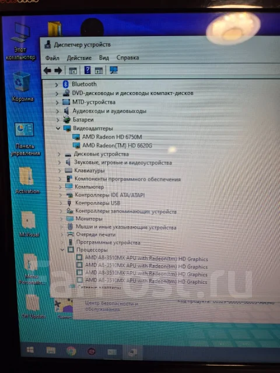Expand Аудиовходы и аудиовыходы node arrow

point(57,111)
